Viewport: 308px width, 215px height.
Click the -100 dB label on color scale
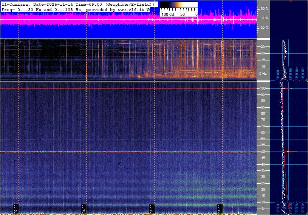[166, 14]
